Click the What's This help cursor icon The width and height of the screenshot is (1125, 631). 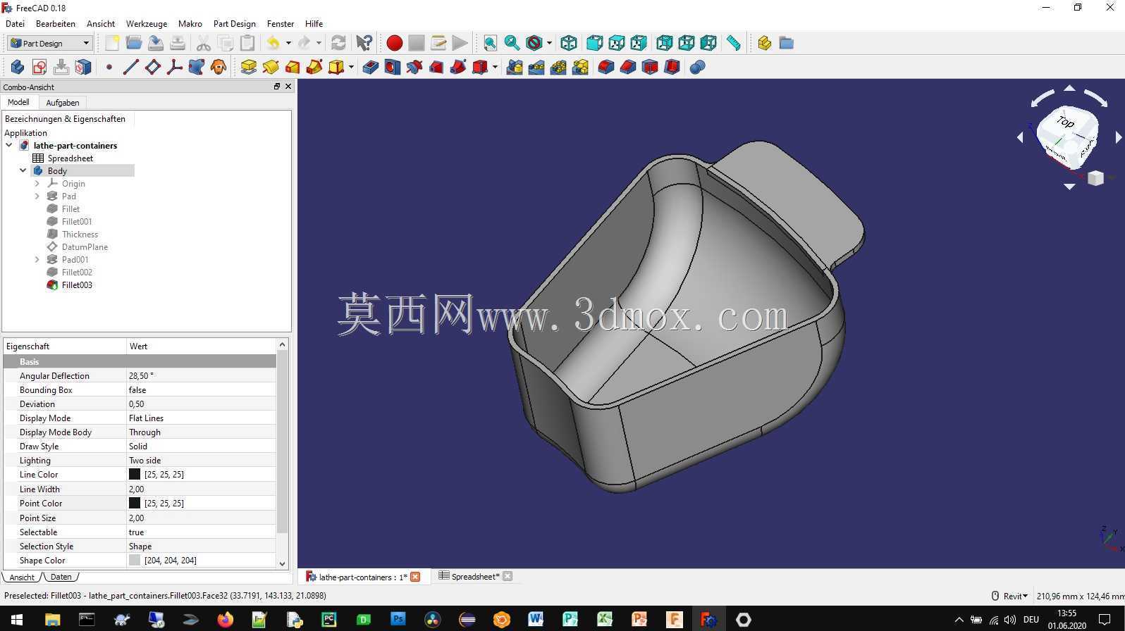364,43
